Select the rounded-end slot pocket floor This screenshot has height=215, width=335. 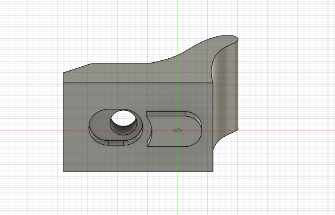click(x=175, y=131)
